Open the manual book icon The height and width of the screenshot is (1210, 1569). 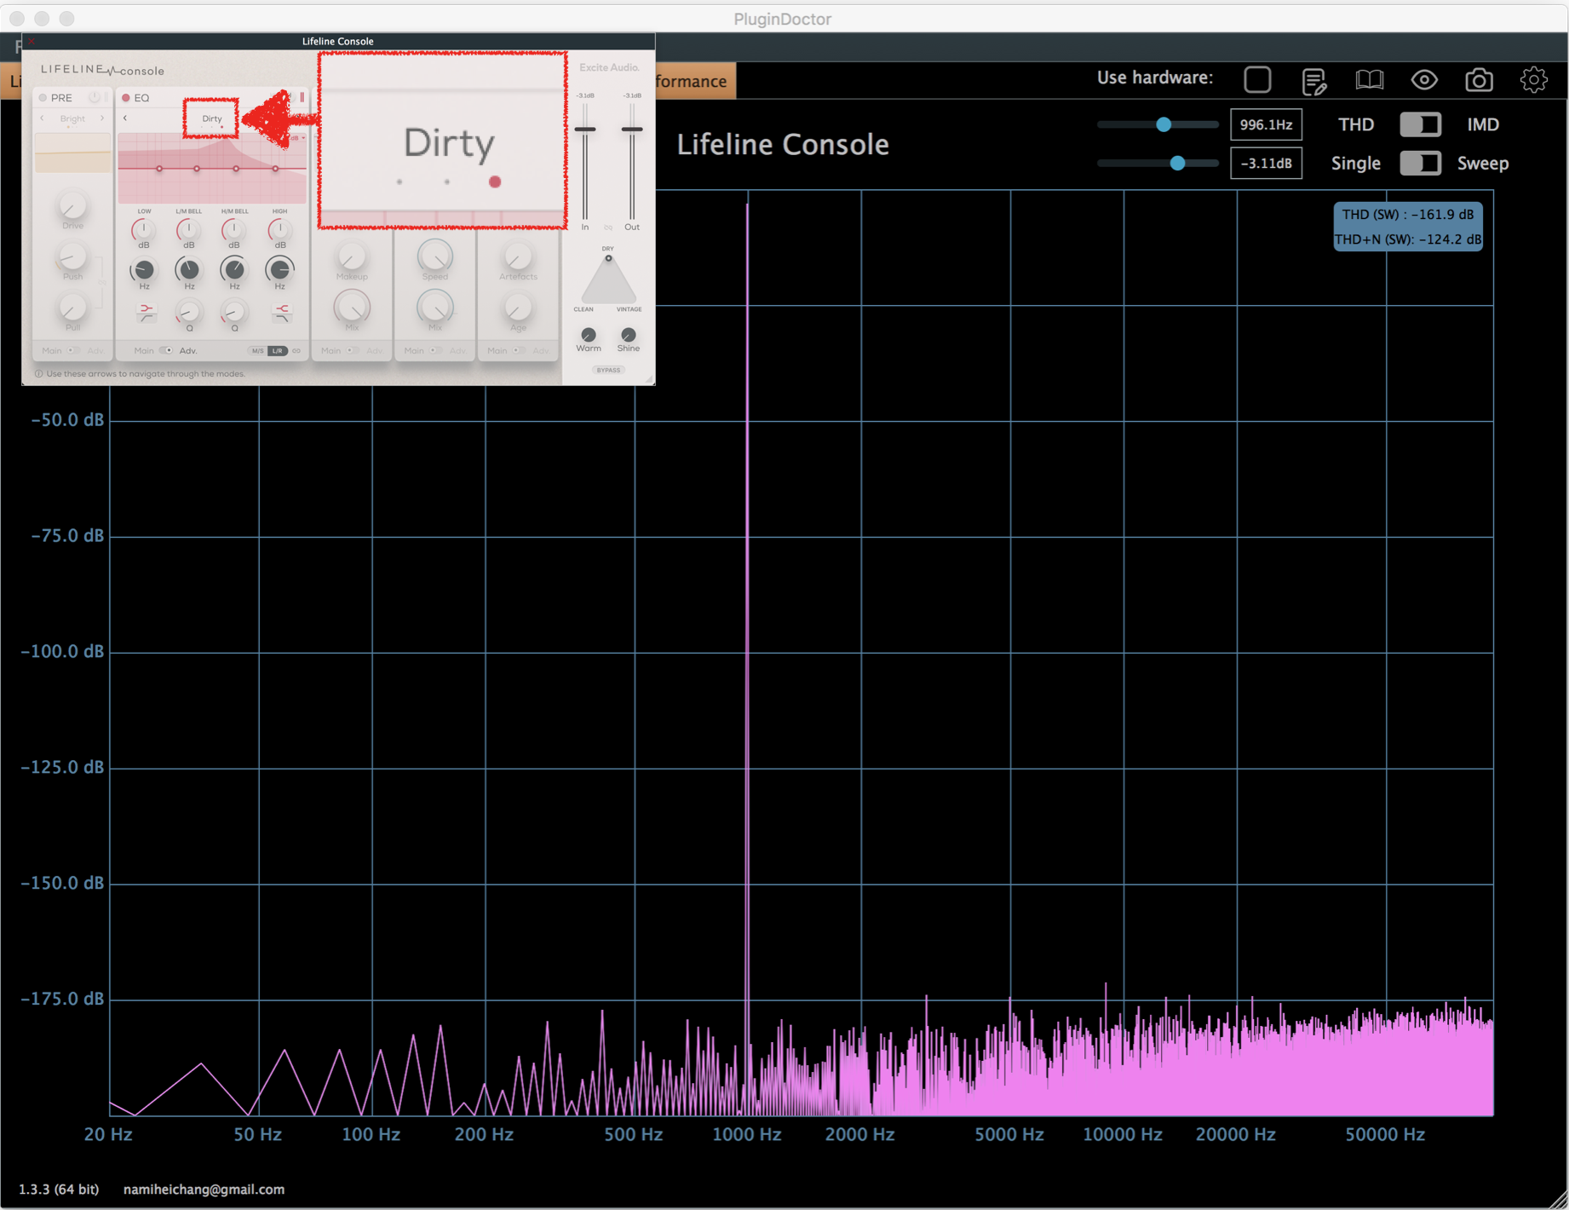coord(1369,80)
